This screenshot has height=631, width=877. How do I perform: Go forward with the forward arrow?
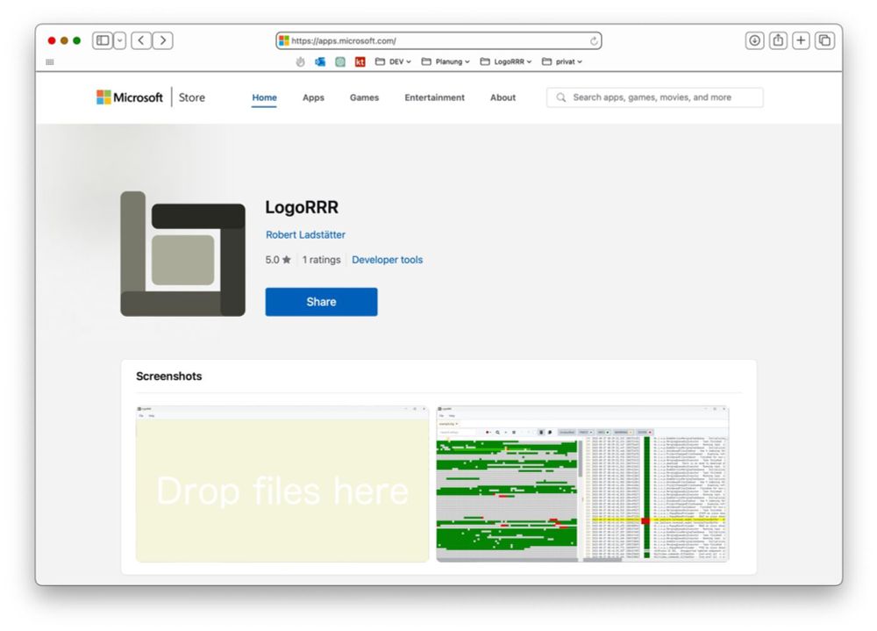[x=163, y=40]
